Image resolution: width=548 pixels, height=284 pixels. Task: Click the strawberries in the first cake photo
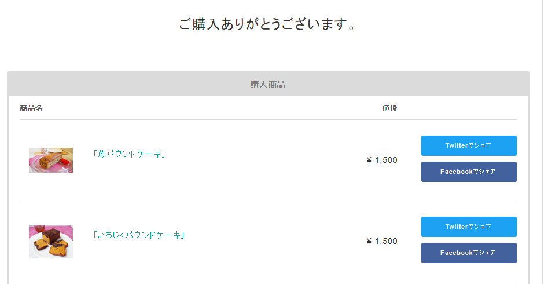coord(65,161)
